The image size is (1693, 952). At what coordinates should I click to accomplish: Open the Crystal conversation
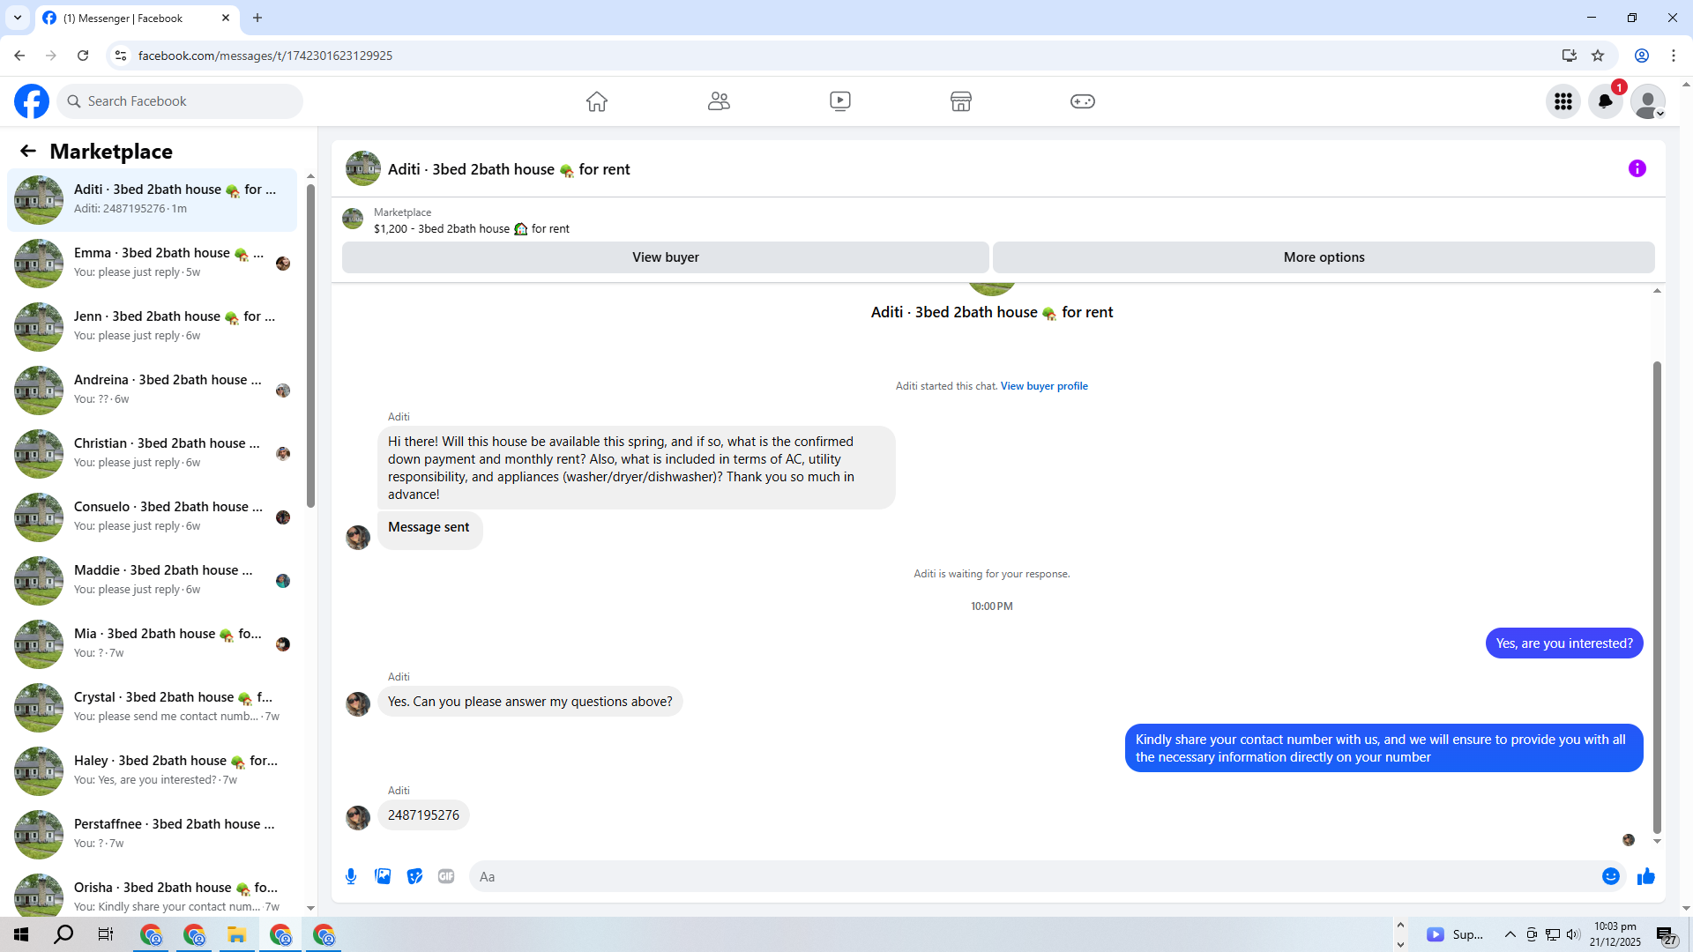pyautogui.click(x=152, y=708)
